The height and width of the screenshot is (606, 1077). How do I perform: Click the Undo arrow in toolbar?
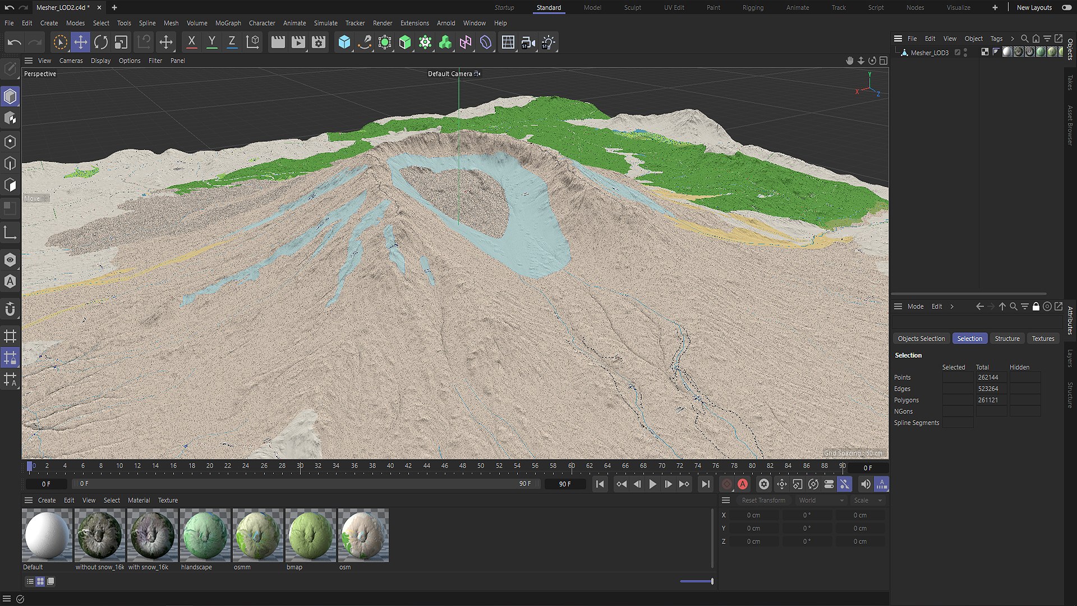(15, 42)
